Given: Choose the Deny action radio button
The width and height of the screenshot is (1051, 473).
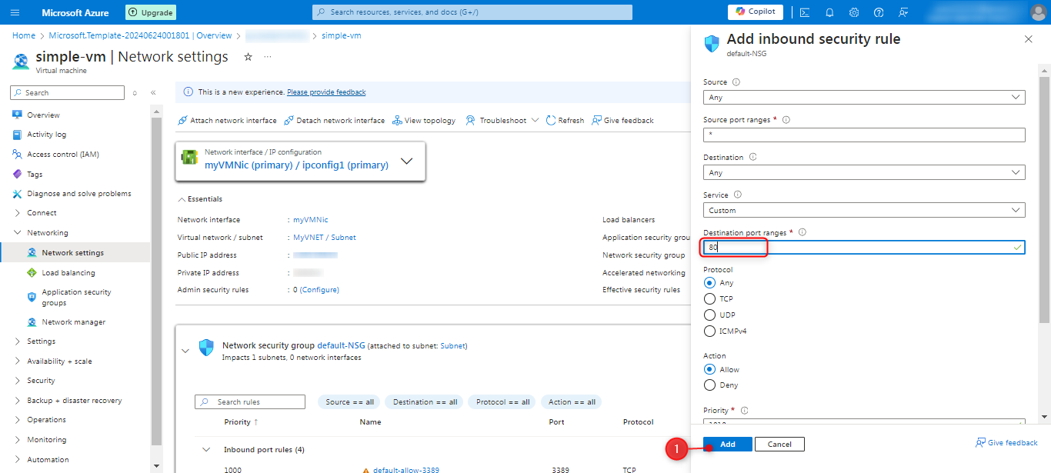Looking at the screenshot, I should [x=709, y=385].
